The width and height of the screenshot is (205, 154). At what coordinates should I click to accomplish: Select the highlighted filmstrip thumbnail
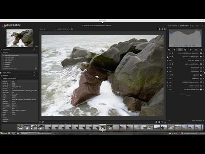pyautogui.click(x=102, y=127)
